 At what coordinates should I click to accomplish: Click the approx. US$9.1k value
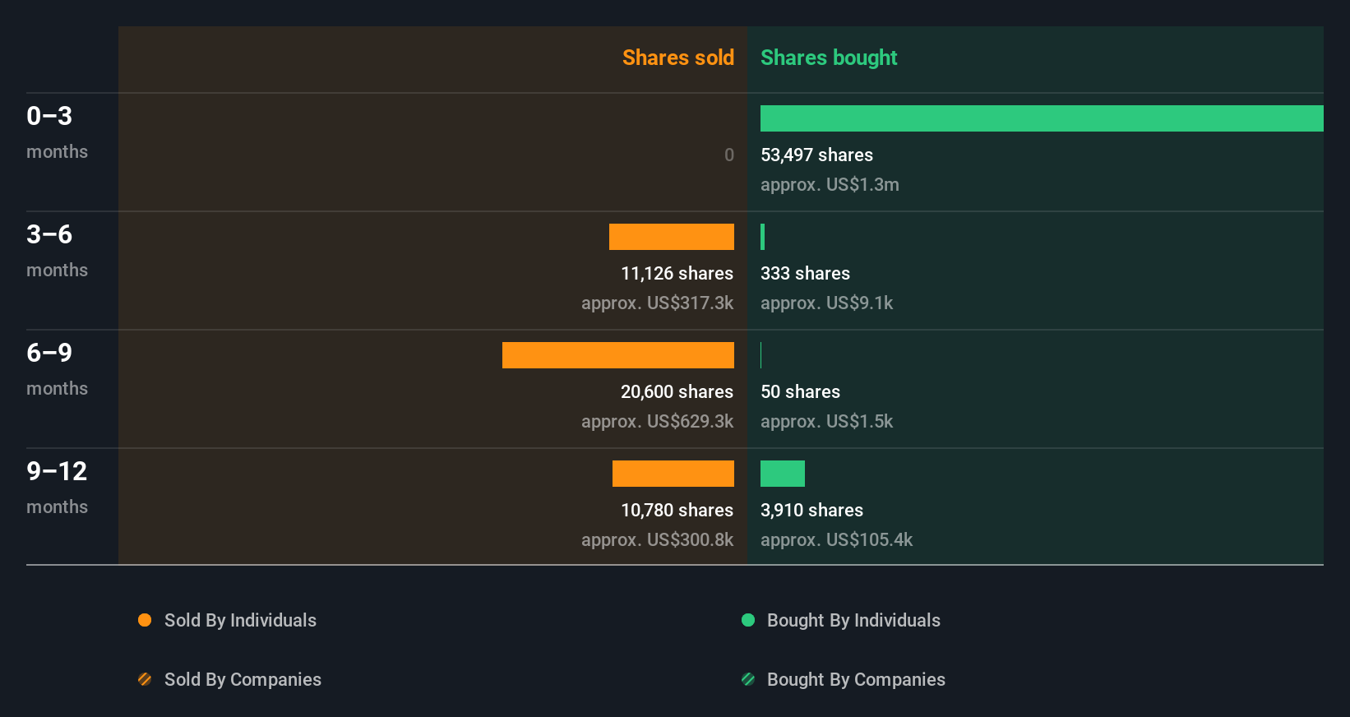(x=826, y=303)
